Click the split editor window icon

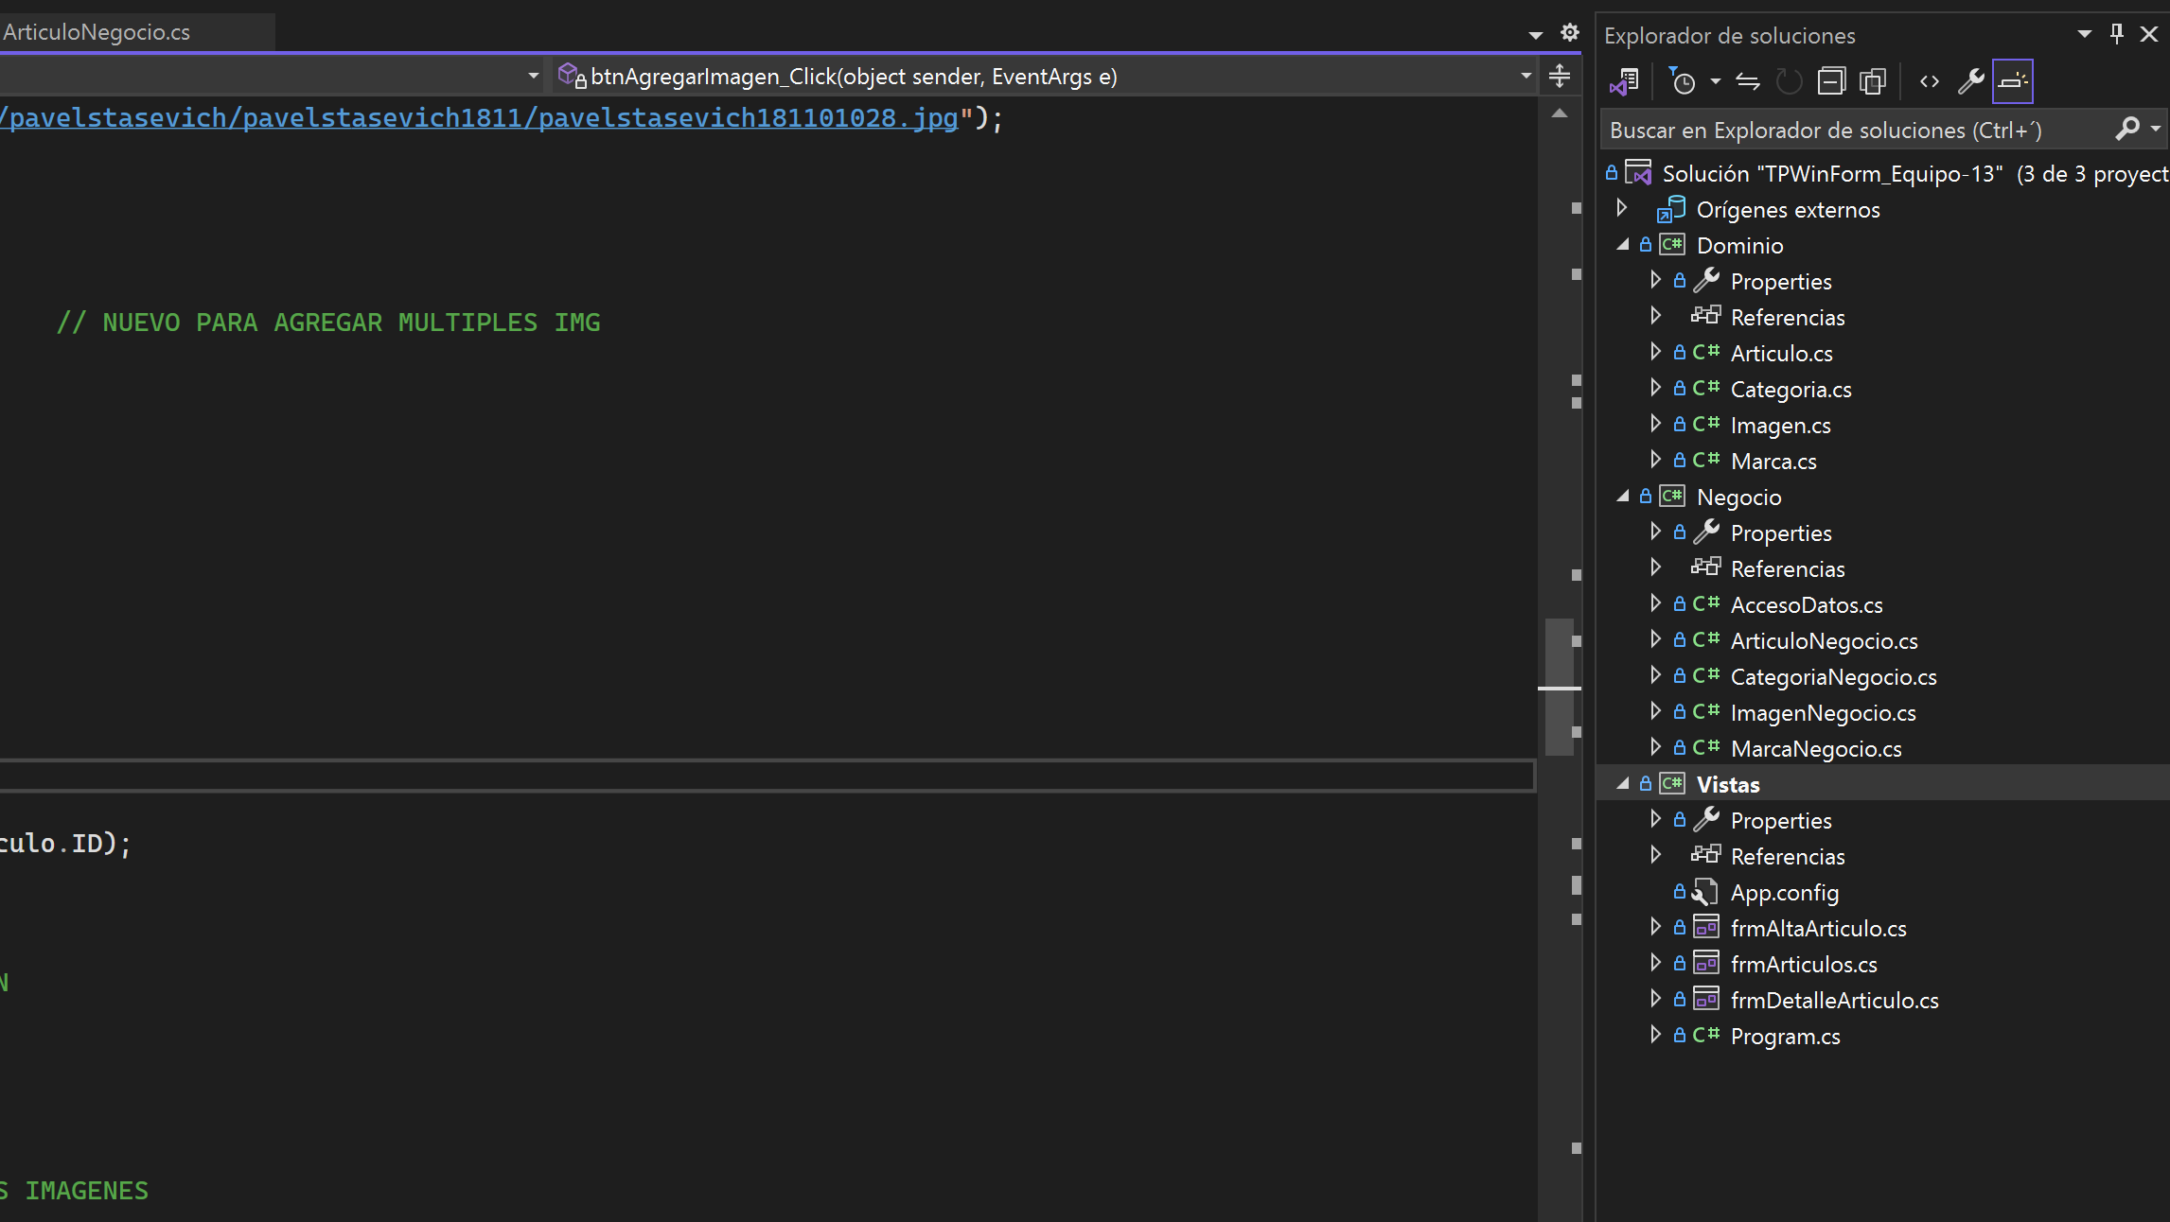pos(1560,76)
